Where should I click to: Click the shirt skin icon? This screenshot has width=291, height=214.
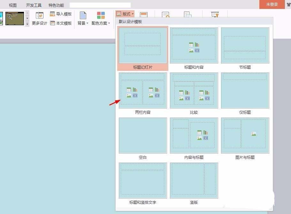[x=289, y=4]
